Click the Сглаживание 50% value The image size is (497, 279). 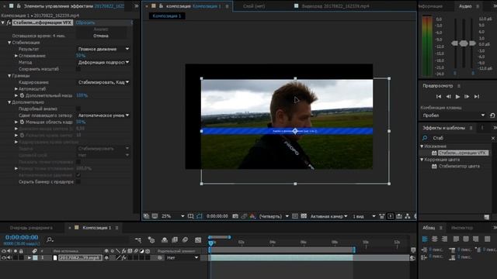[81, 56]
